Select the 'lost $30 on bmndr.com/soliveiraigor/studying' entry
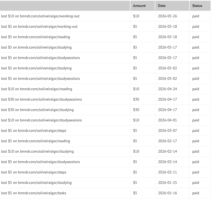211x202 pixels. (37, 110)
